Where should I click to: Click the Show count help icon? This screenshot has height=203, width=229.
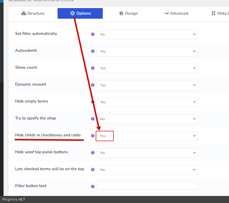93,68
